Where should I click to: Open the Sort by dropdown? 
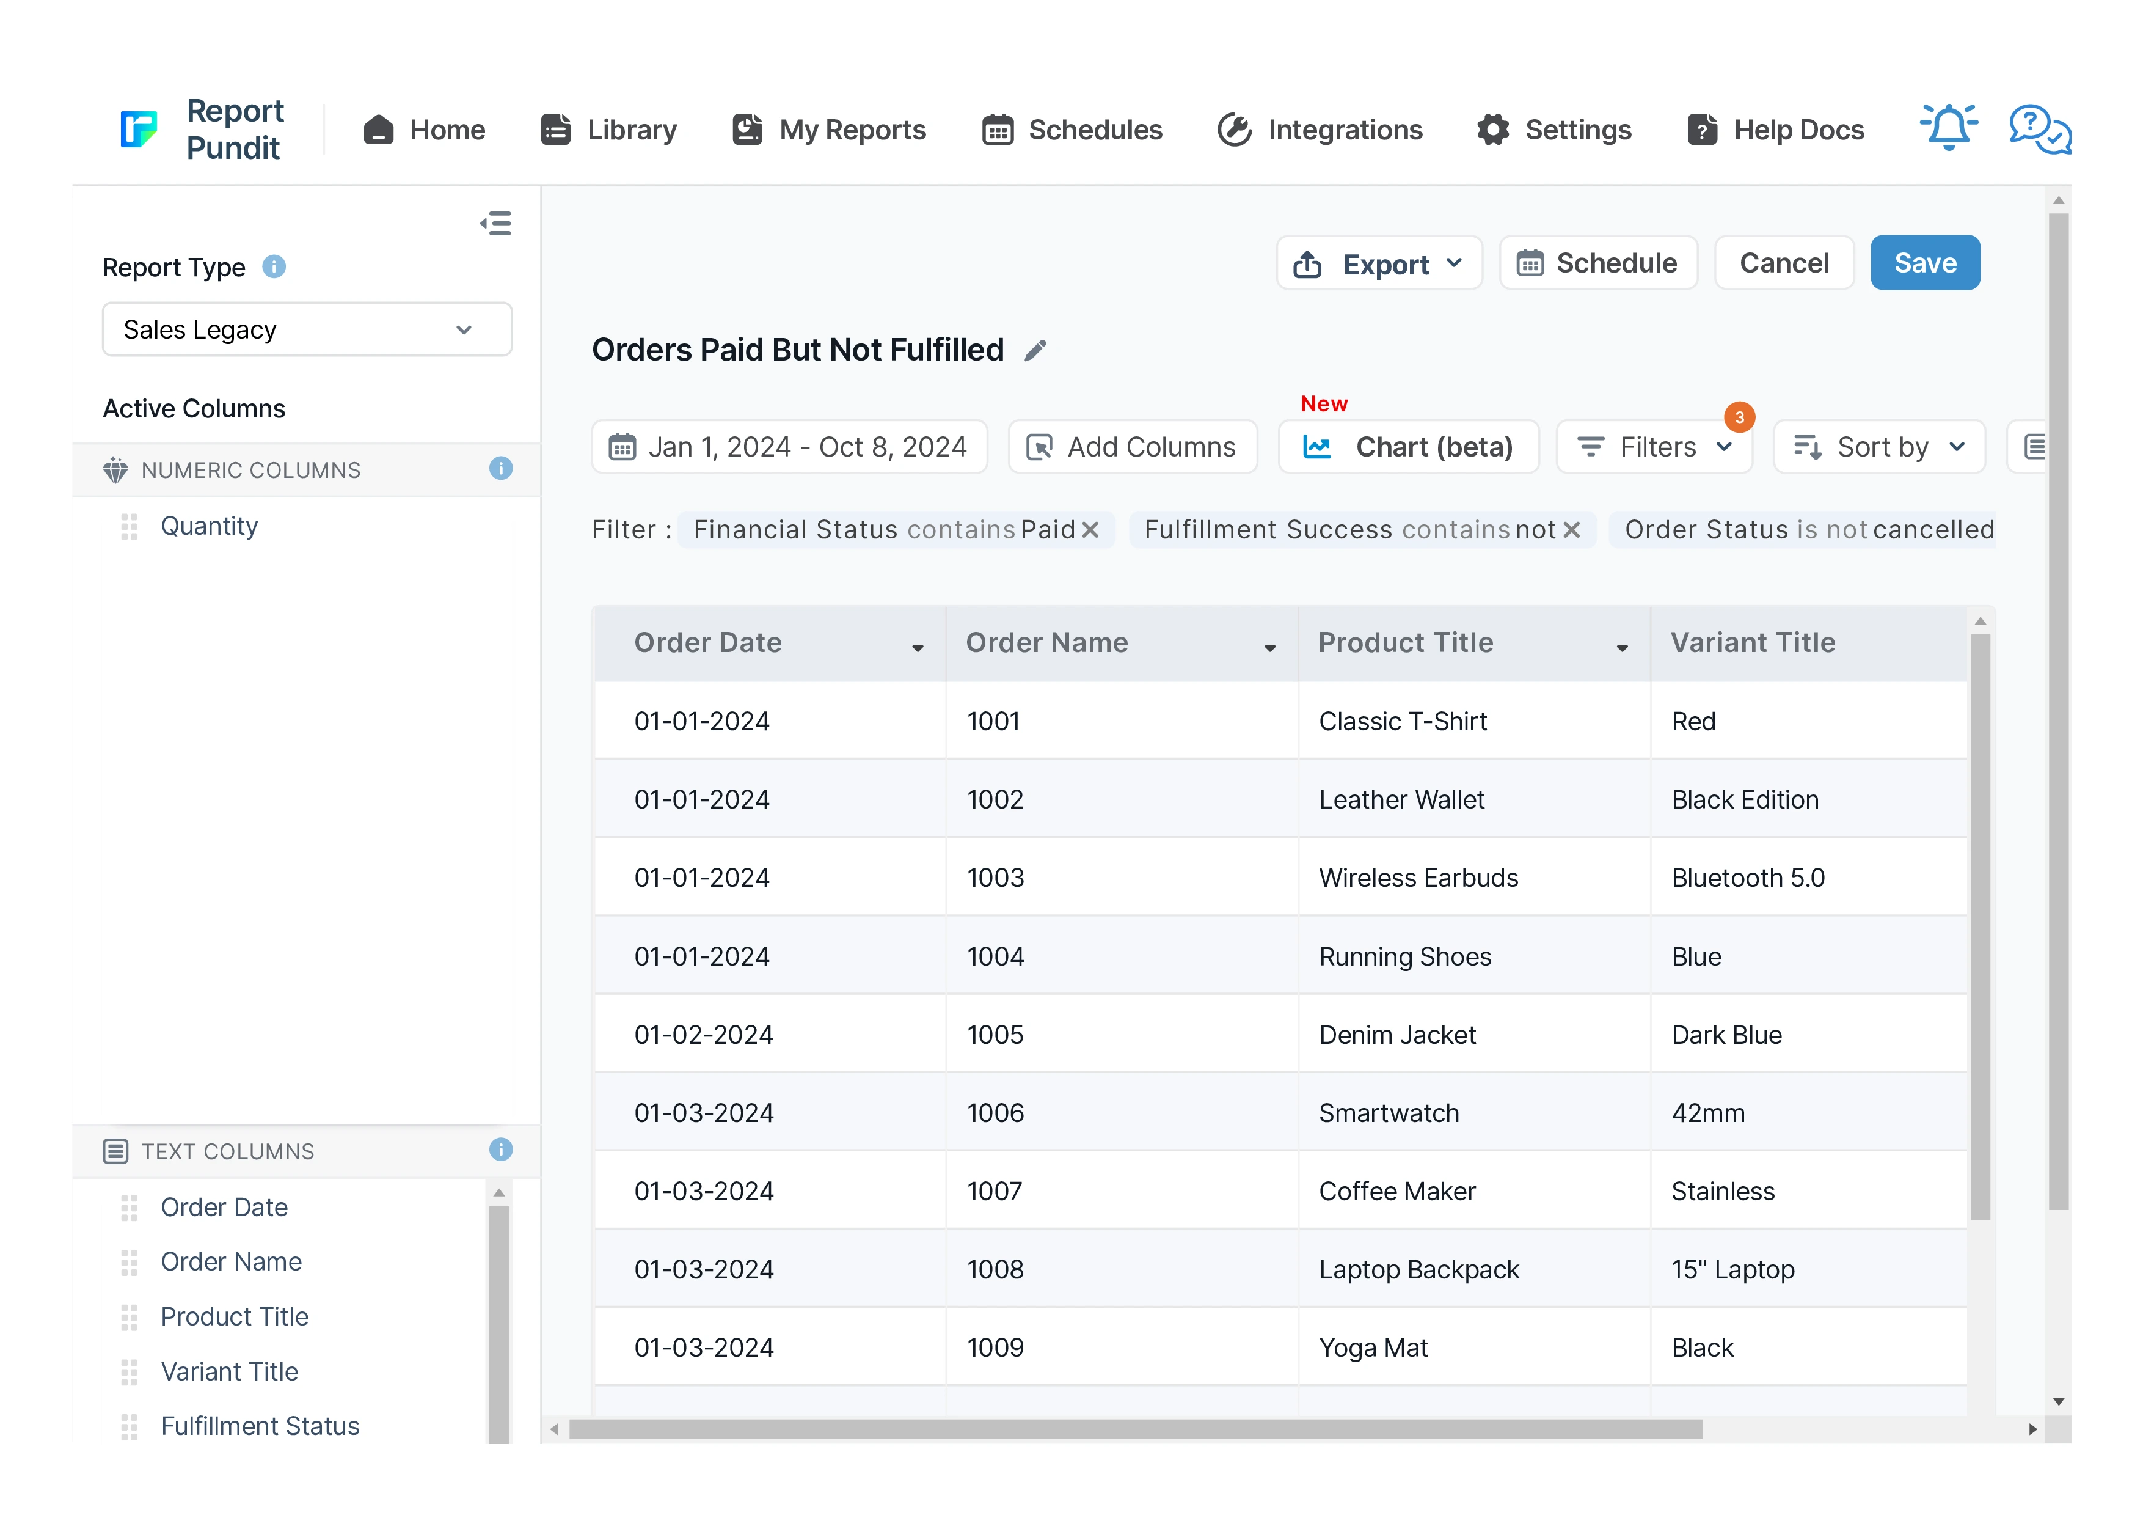(x=1880, y=447)
